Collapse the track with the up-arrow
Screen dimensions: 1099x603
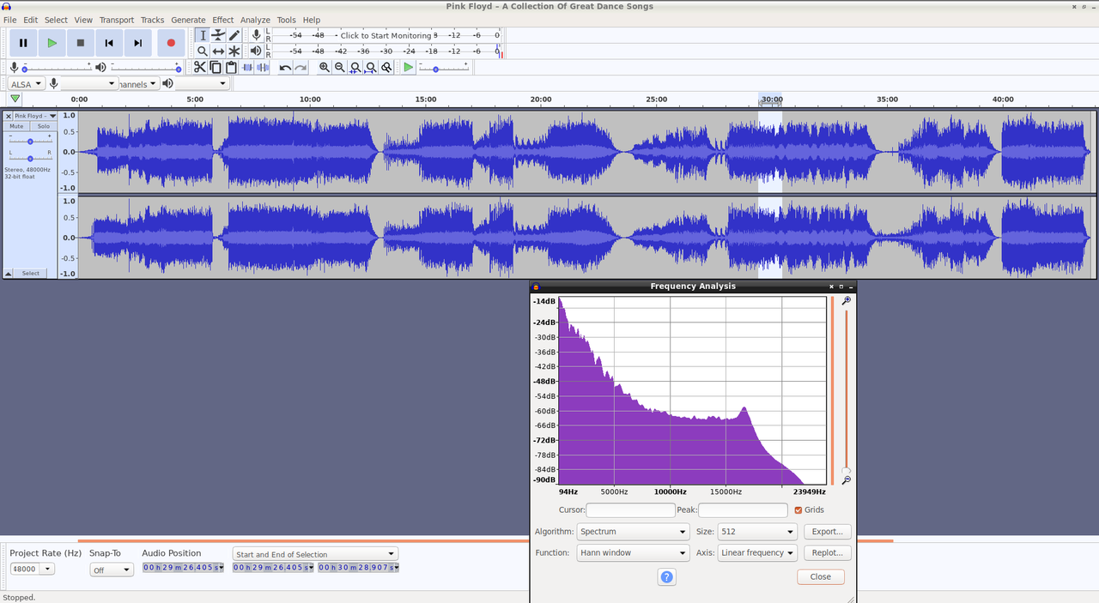[9, 274]
